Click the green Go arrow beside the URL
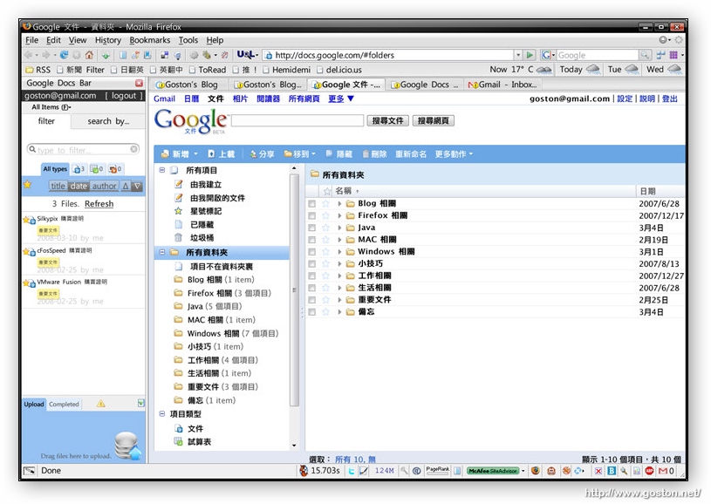Viewport: 711px width, 504px height. point(530,55)
